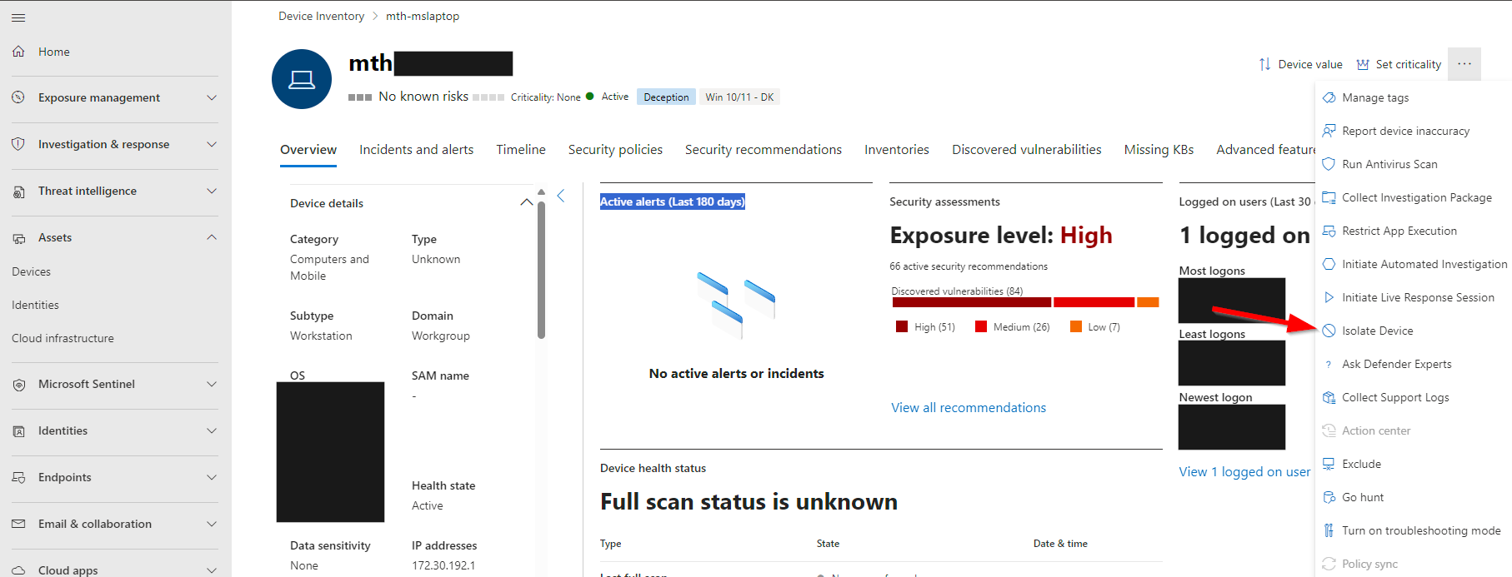
Task: Open the Security recommendations tab
Action: pos(764,150)
